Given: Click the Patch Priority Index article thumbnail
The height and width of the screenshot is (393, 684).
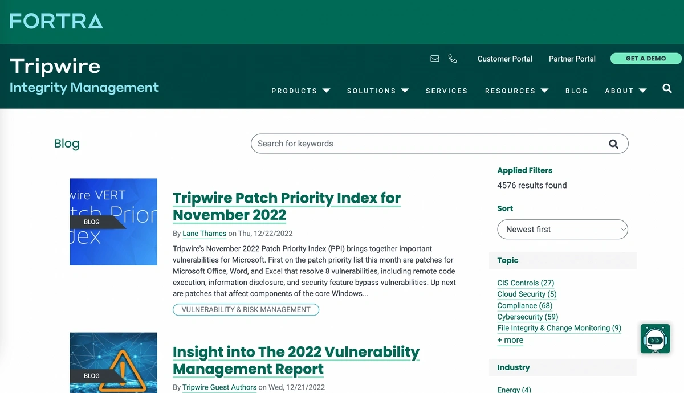Looking at the screenshot, I should click(x=113, y=222).
